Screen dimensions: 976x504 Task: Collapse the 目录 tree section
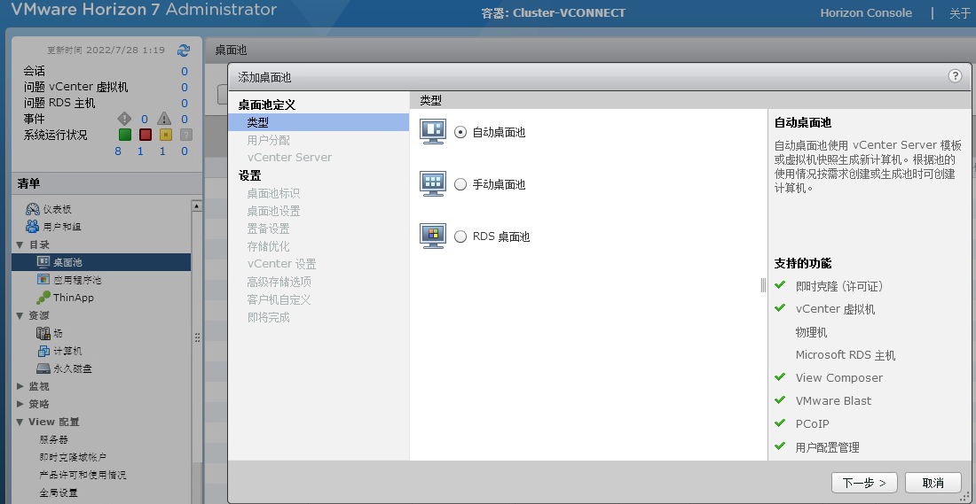(20, 244)
